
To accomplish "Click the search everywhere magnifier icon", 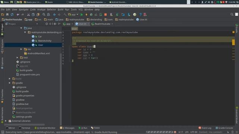I will coord(232,14).
